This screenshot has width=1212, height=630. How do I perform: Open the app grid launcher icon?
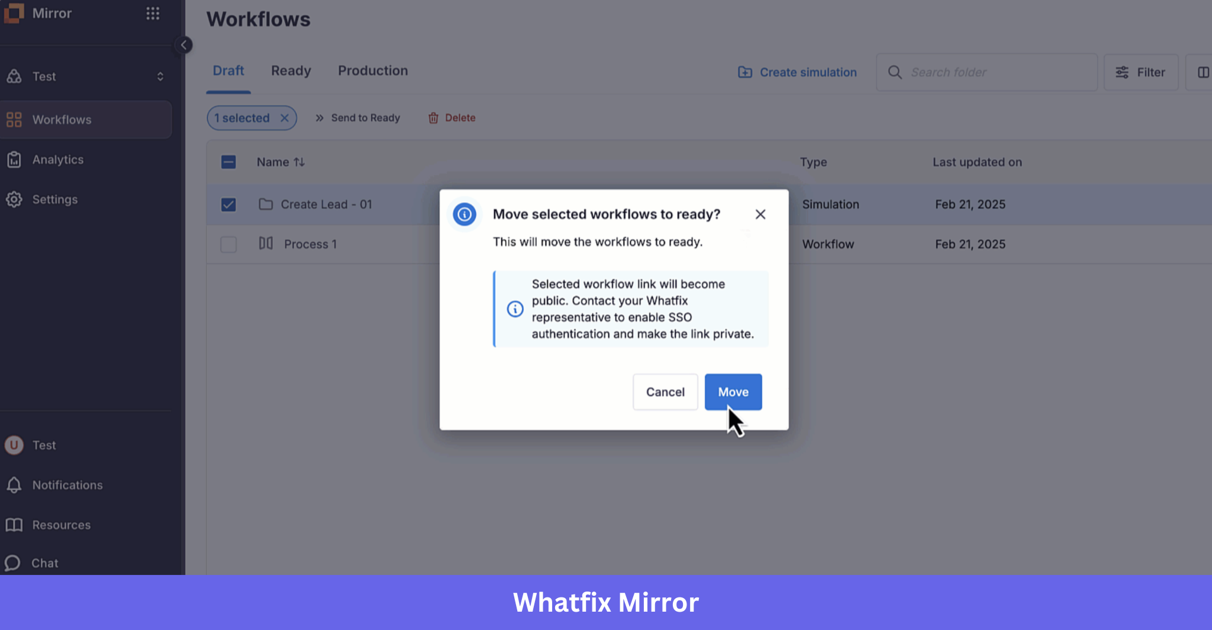click(x=153, y=13)
